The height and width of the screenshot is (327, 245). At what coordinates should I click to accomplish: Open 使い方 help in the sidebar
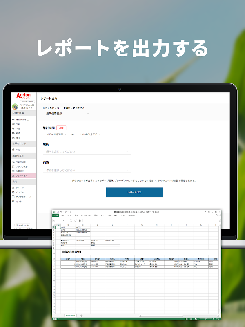[17, 202]
